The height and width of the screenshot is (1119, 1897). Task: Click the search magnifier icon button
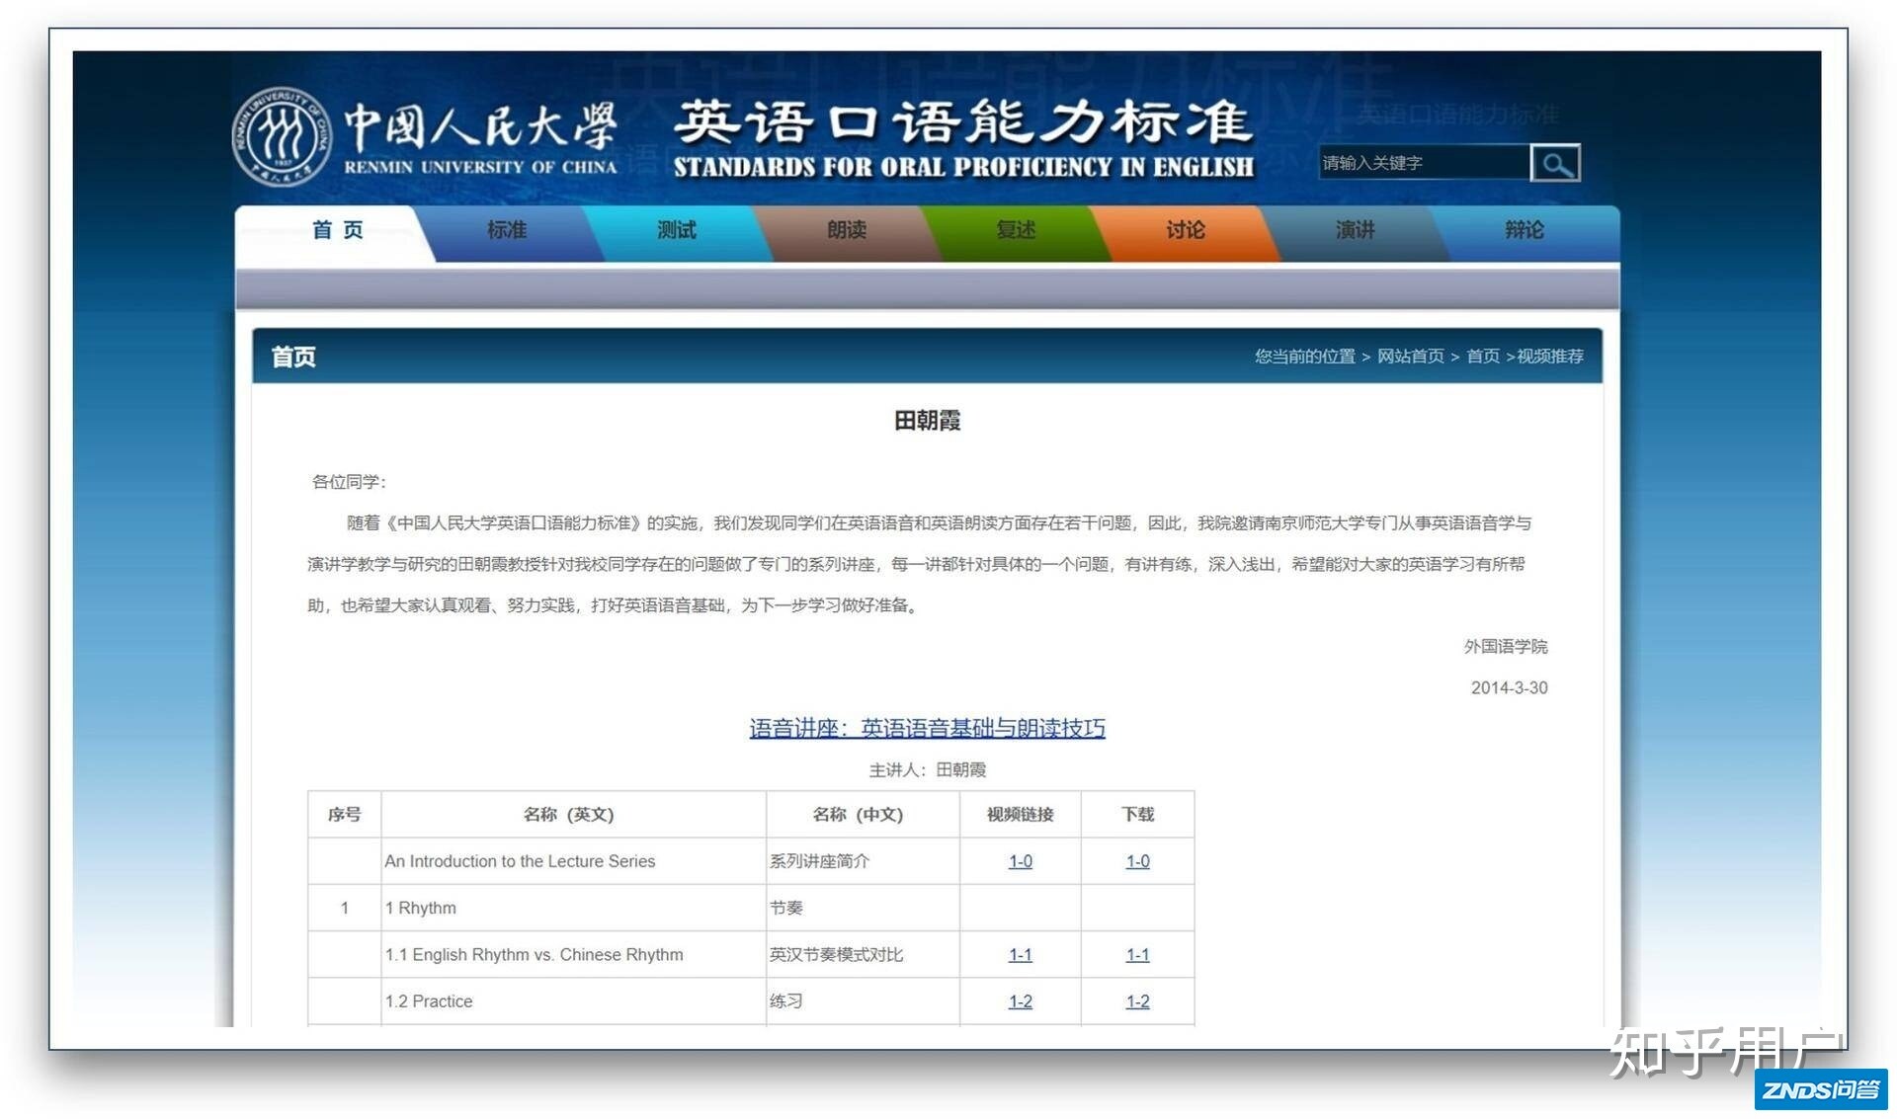point(1554,163)
